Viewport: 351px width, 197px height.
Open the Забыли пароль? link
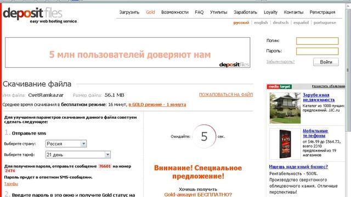pyautogui.click(x=280, y=62)
